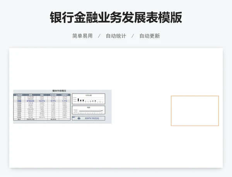Select the 市场份额 bar chart
Screen dimensions: 232x177
(x=89, y=99)
